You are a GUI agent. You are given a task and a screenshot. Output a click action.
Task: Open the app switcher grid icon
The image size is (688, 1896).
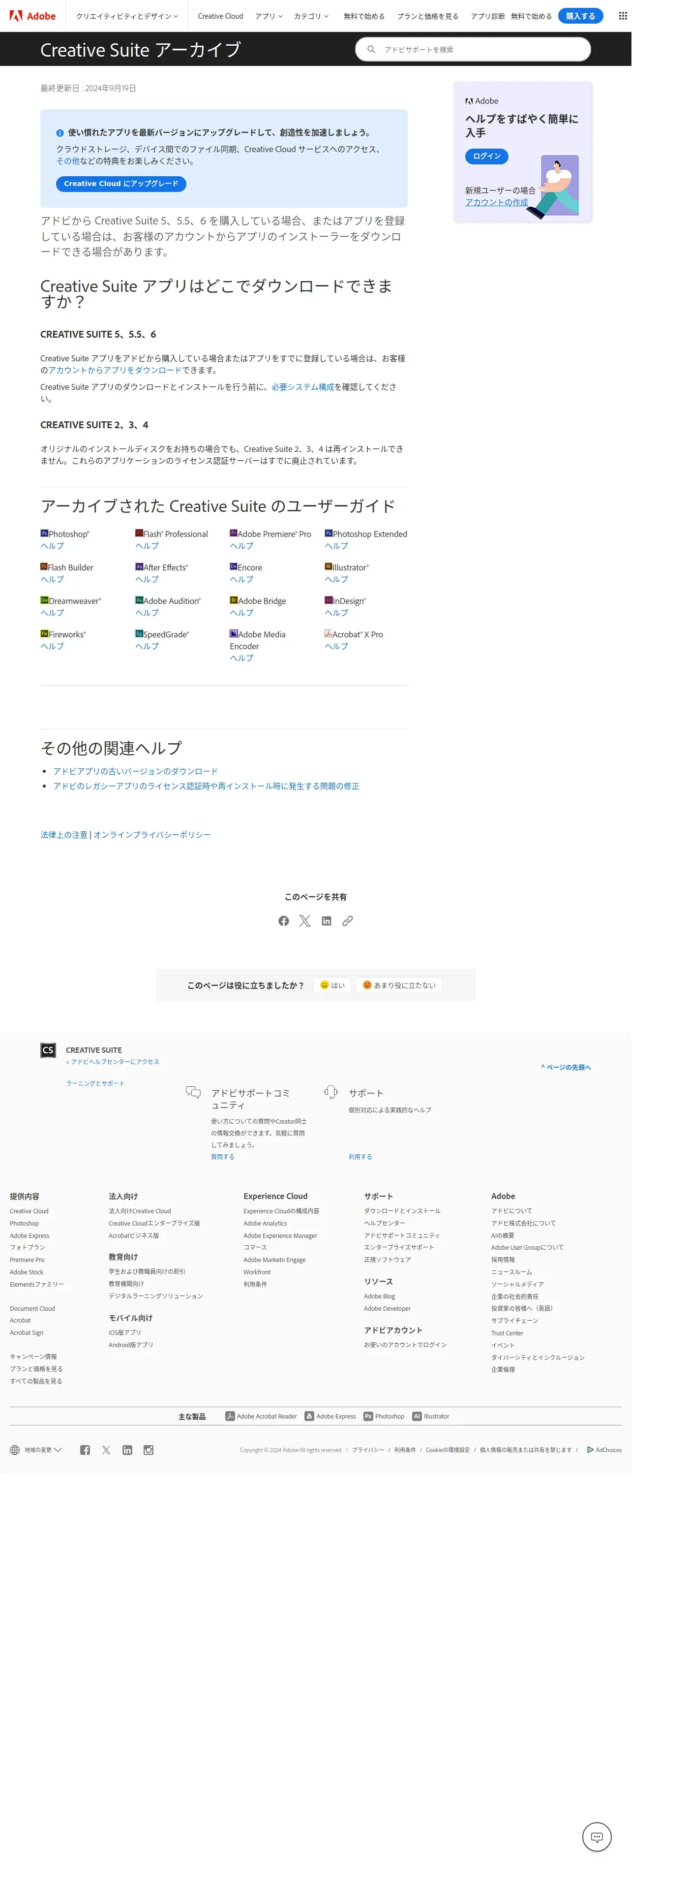pyautogui.click(x=623, y=16)
